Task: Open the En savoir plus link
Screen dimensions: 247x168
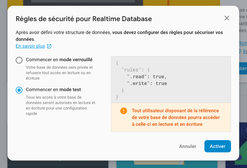Action: [30, 46]
